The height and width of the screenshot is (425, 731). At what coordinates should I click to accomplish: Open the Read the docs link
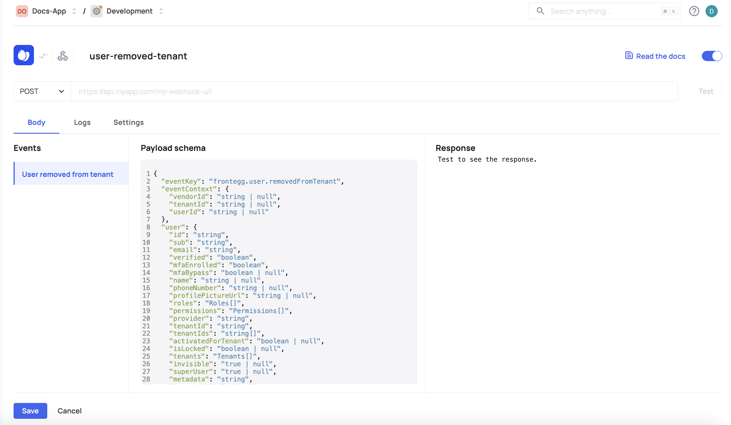point(660,56)
